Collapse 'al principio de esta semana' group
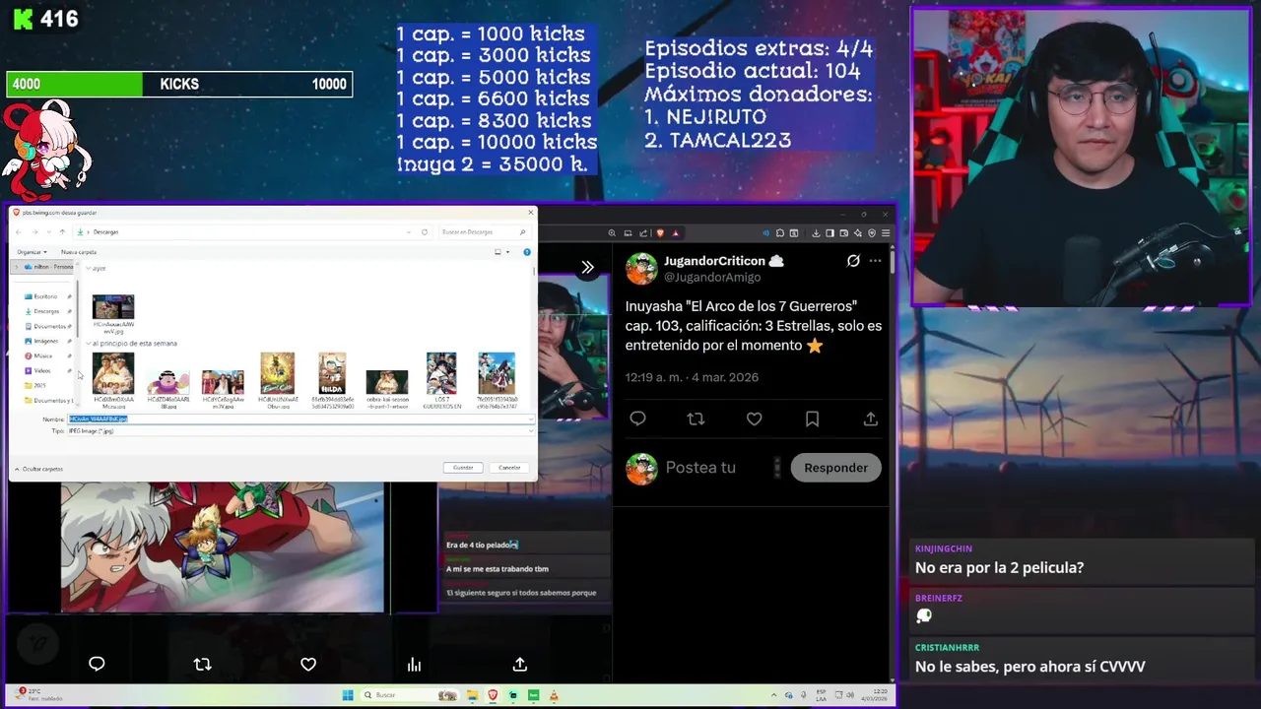 (89, 344)
